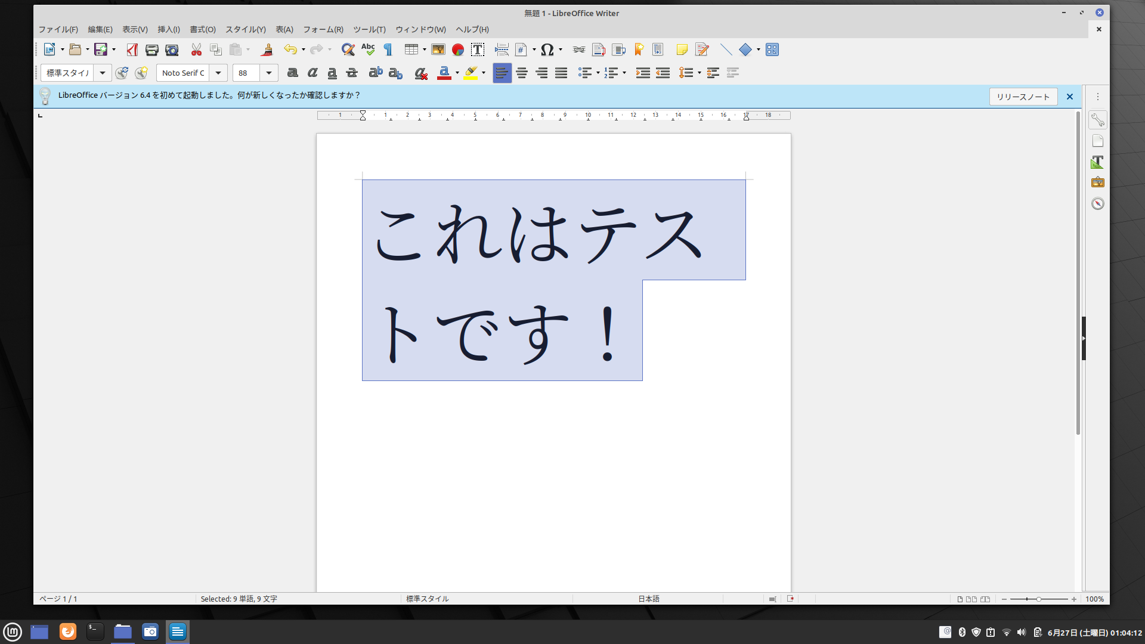Open the highlighting color dropdown arrow
The width and height of the screenshot is (1145, 644).
tap(484, 73)
